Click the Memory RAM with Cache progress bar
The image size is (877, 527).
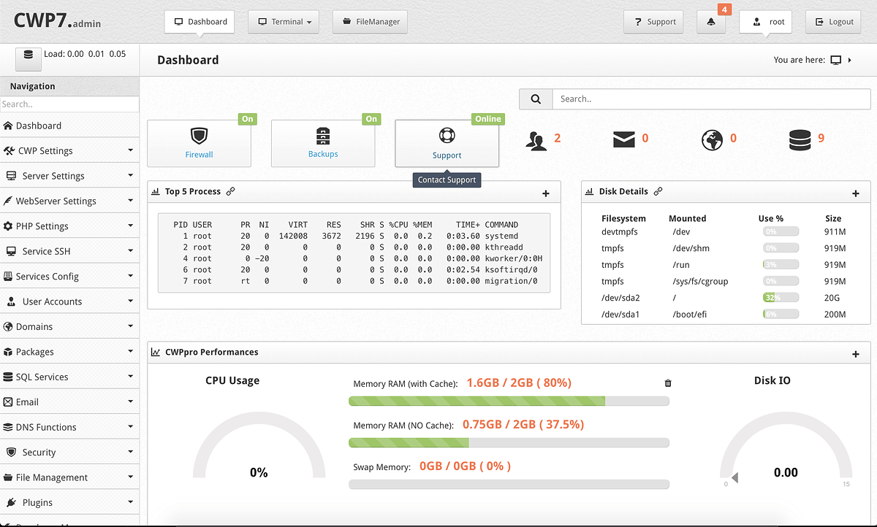pyautogui.click(x=509, y=401)
